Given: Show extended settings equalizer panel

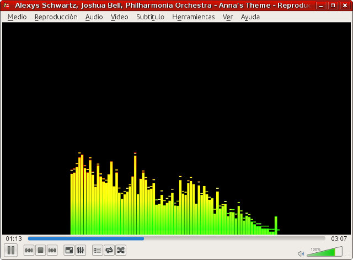Looking at the screenshot, I should pos(81,251).
